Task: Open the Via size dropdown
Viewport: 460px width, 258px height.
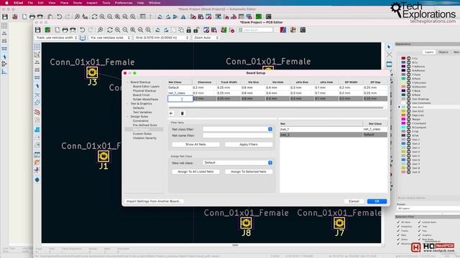Action: point(110,38)
